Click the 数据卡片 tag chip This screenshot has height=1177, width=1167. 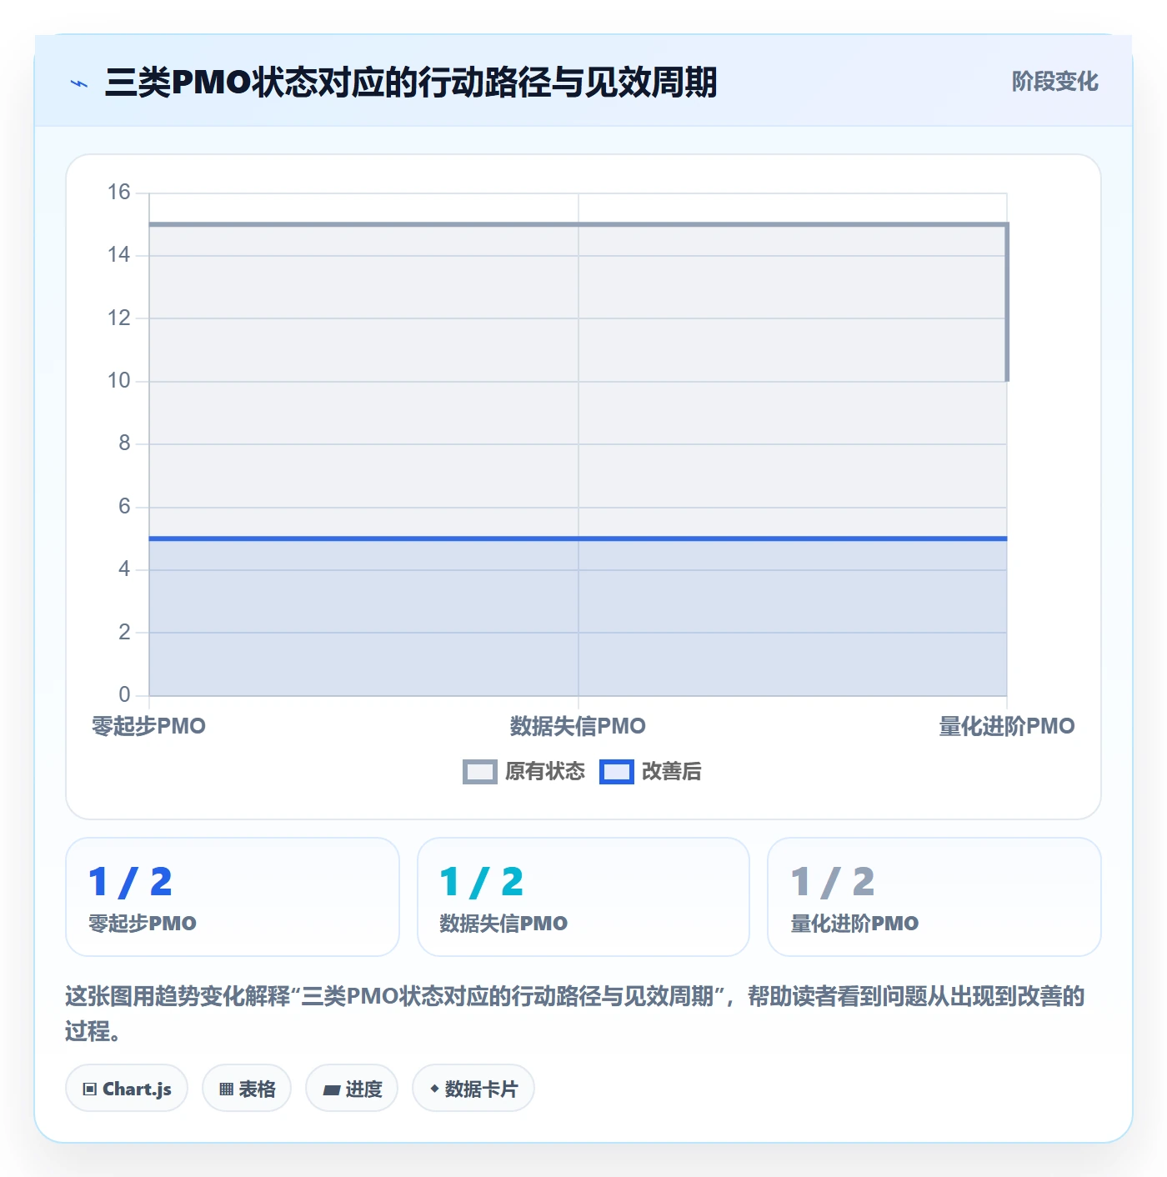tap(473, 1089)
